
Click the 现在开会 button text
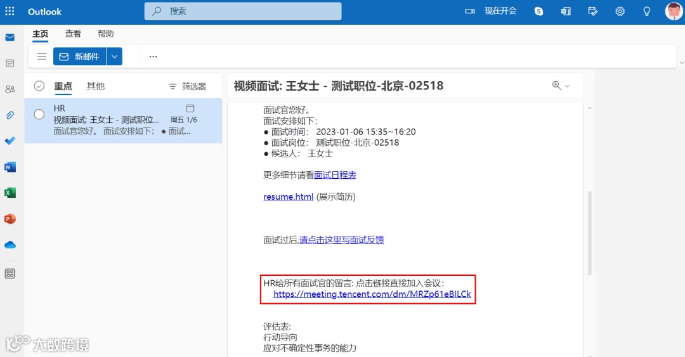(500, 11)
